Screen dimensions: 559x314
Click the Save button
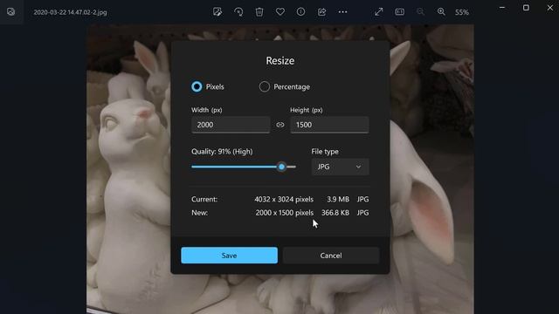coord(229,256)
